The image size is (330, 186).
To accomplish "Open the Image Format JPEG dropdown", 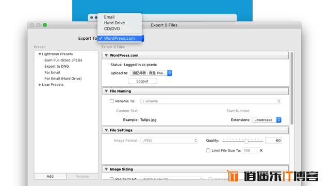I will pyautogui.click(x=169, y=141).
